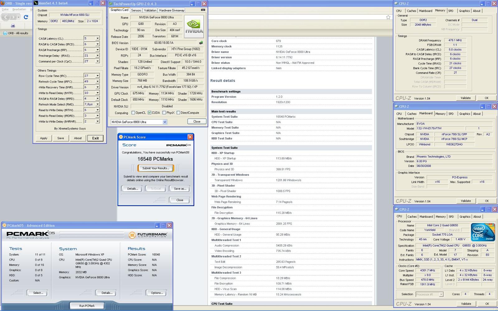Open the Bearbeiten menu in the browser

(x=19, y=9)
